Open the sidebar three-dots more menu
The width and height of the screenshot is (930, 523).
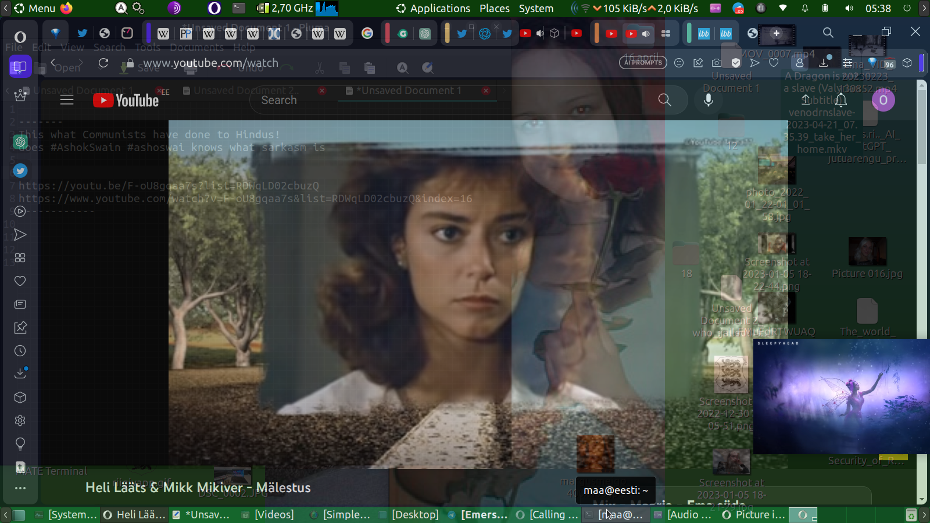(x=20, y=488)
